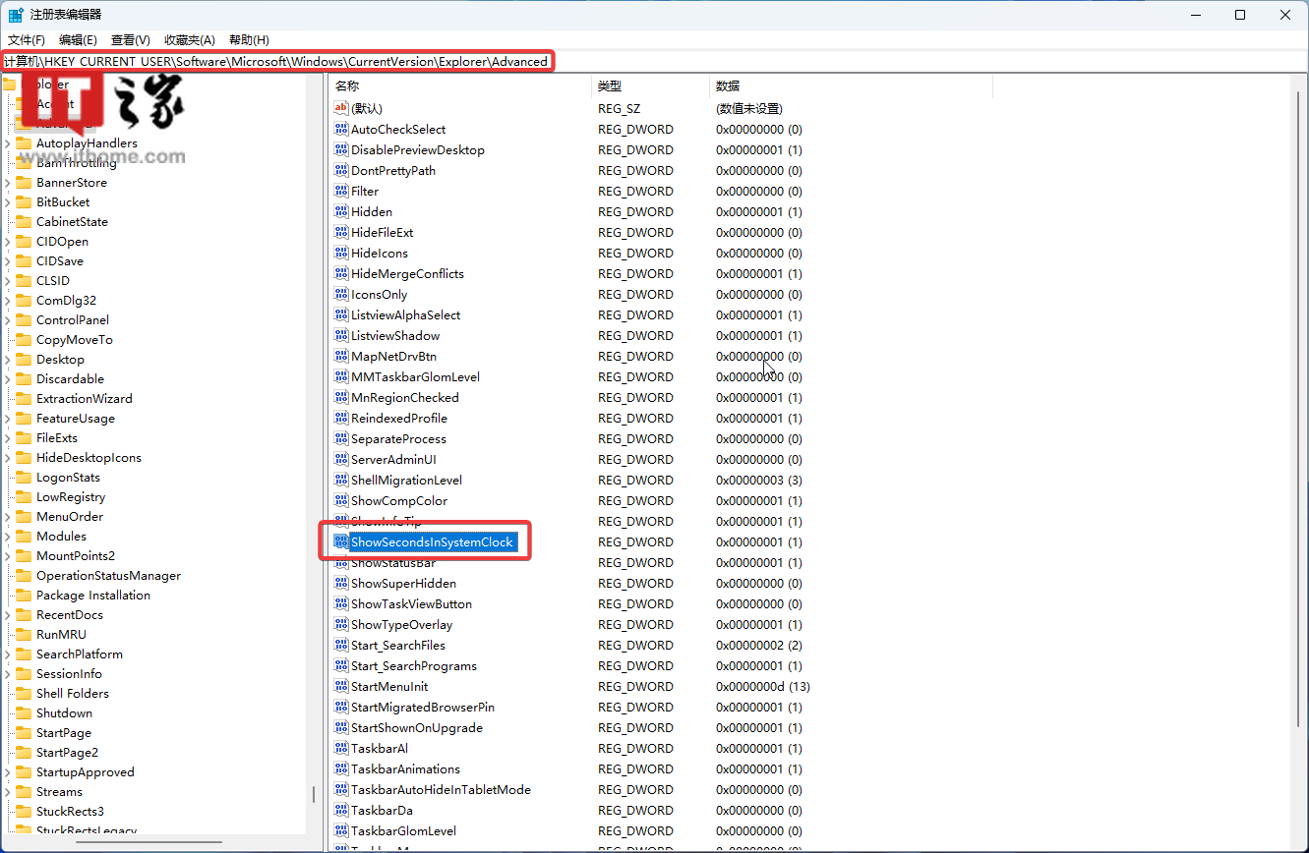Expand the BitBucket key
This screenshot has width=1309, height=853.
click(8, 201)
